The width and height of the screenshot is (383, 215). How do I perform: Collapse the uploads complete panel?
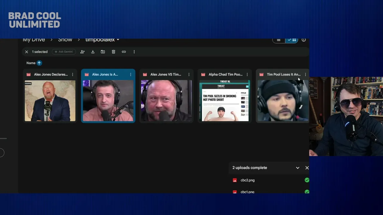click(298, 168)
